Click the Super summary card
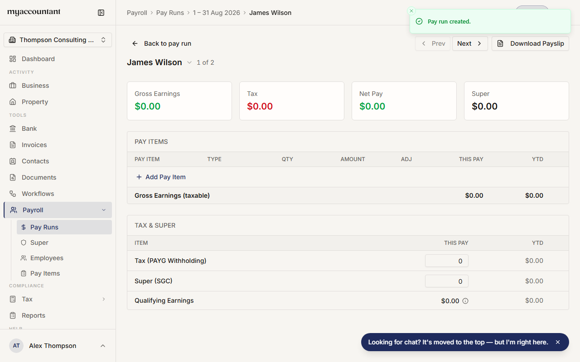Viewport: 580px width, 362px height. (517, 101)
